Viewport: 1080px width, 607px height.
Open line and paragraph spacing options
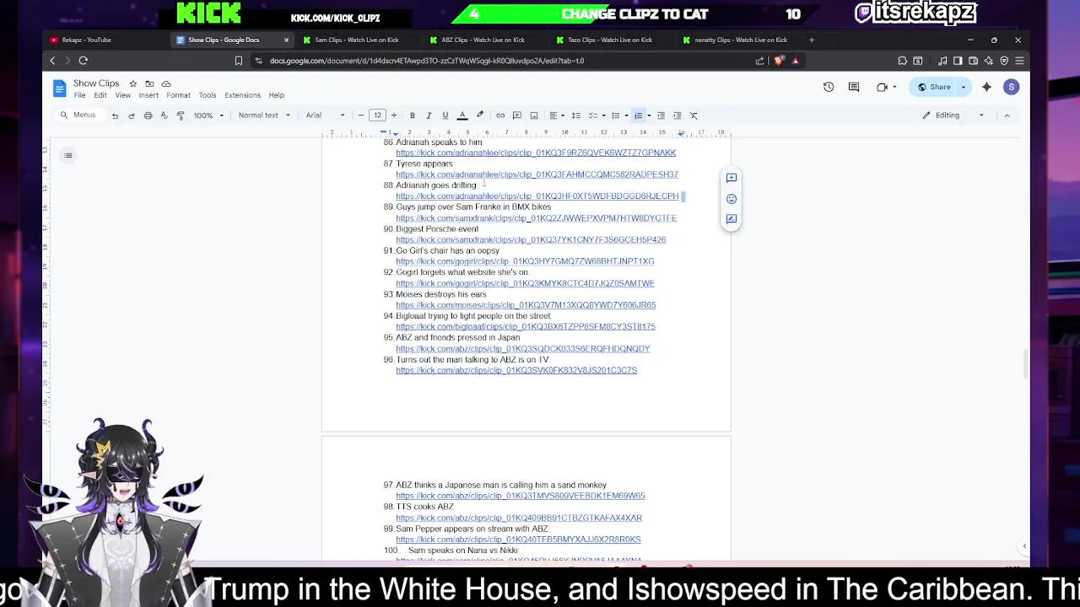576,115
